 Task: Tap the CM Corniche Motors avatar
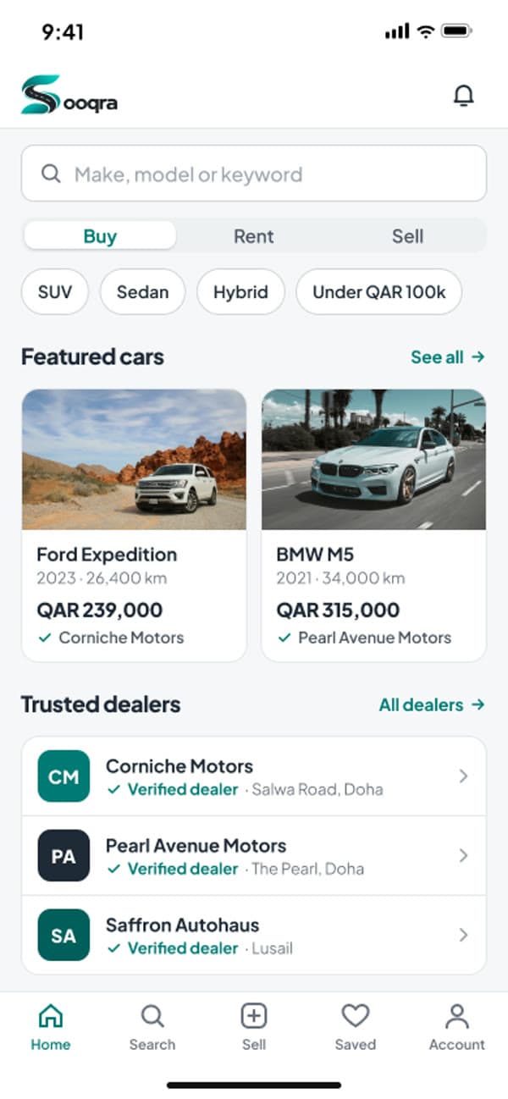[x=63, y=776]
